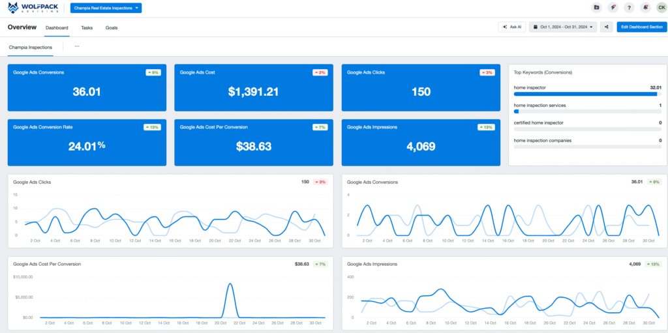Click the Overview heading
This screenshot has width=668, height=333.
[22, 27]
